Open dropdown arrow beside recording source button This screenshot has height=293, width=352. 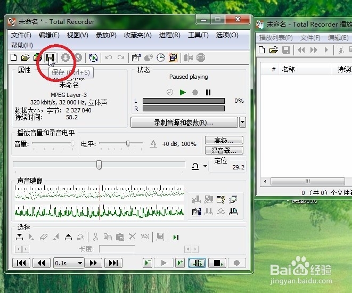[242, 123]
